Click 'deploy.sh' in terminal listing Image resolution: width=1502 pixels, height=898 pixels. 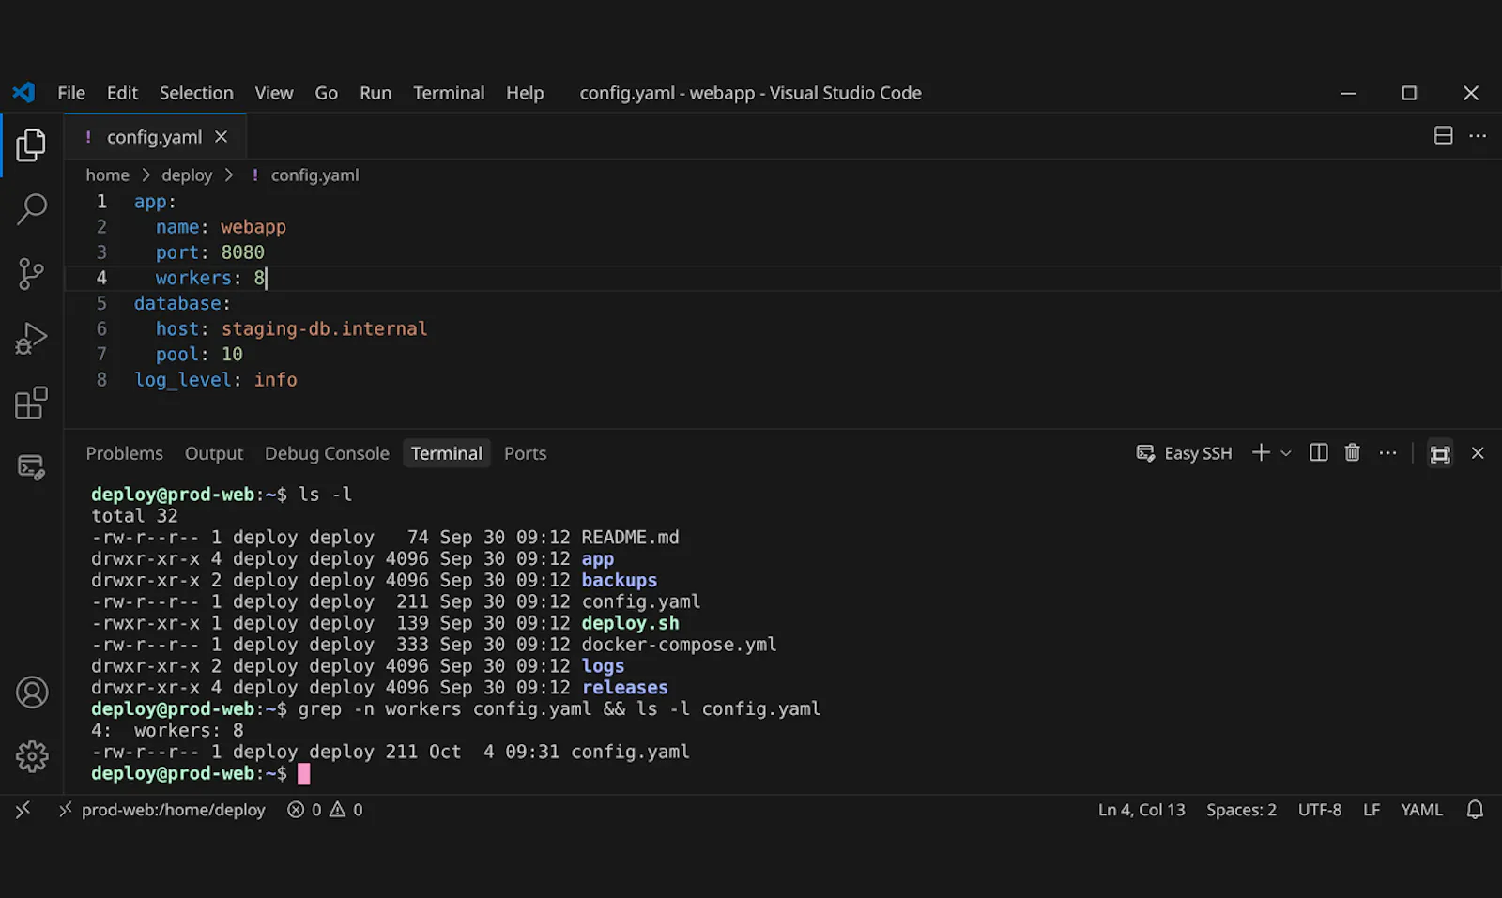[x=630, y=623]
